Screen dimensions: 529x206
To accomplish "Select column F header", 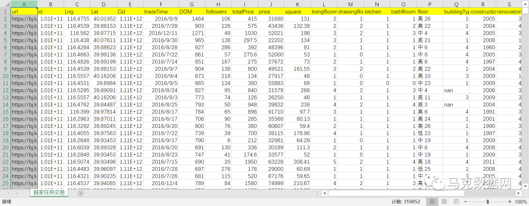I will (x=161, y=4).
